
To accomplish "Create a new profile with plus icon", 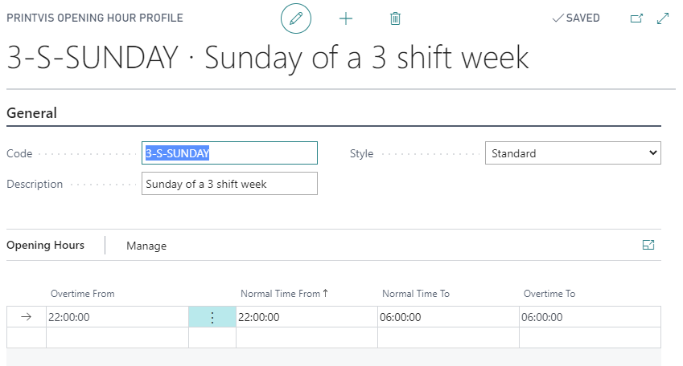I will (345, 18).
